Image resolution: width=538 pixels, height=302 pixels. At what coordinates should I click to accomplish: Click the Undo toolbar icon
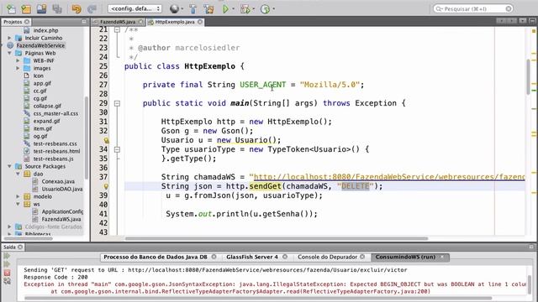pos(76,9)
